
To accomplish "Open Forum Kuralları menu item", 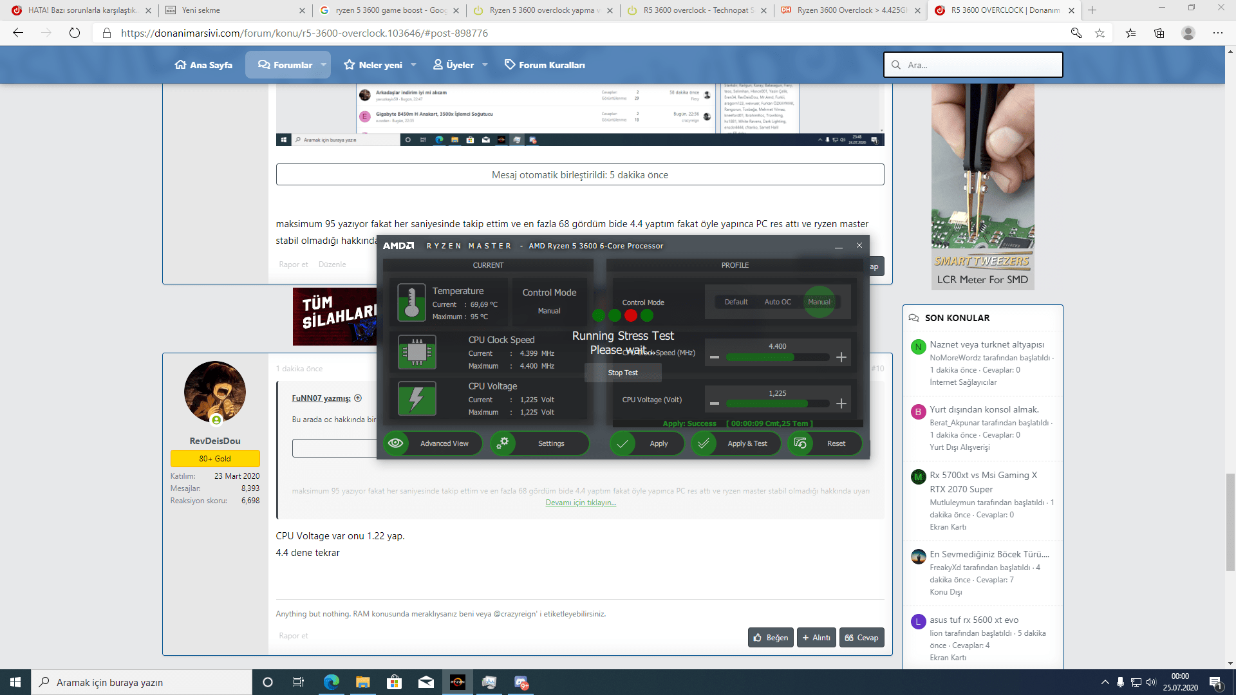I will click(x=545, y=65).
